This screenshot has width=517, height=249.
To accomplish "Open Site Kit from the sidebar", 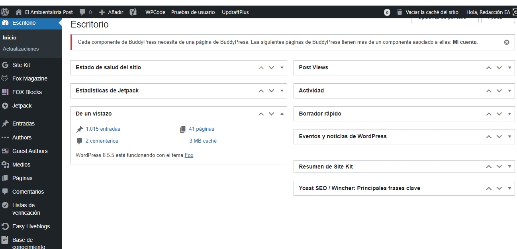I will click(x=21, y=65).
